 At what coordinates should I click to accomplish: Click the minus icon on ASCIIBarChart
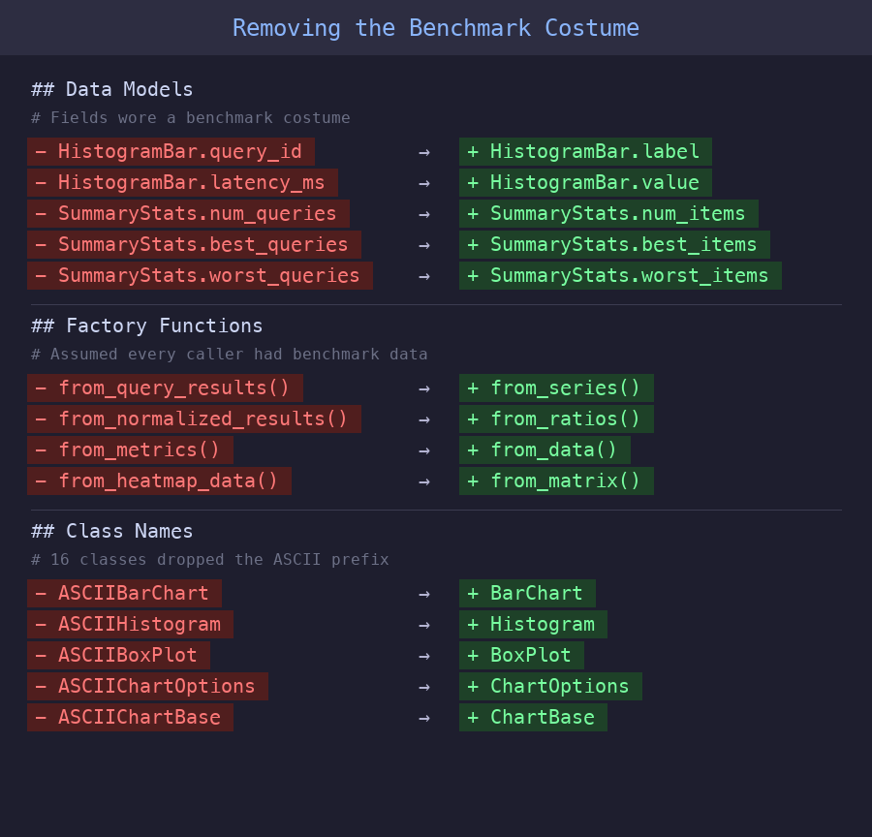point(40,593)
